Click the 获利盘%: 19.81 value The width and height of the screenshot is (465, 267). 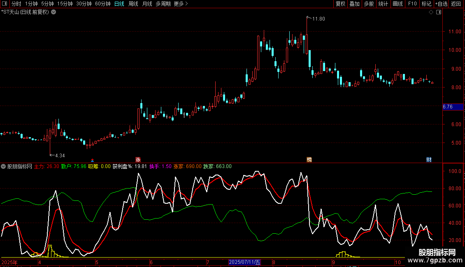pos(130,166)
